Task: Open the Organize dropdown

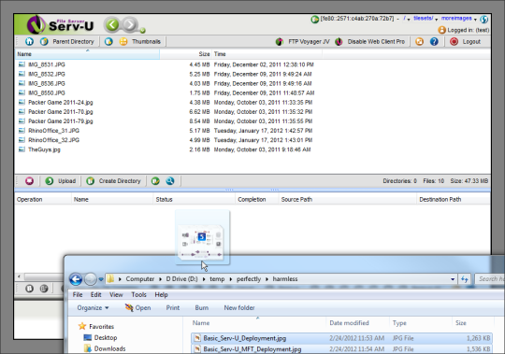Action: (x=93, y=308)
